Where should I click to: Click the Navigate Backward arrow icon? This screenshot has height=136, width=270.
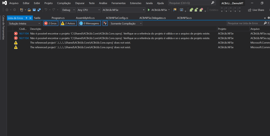point(7,10)
